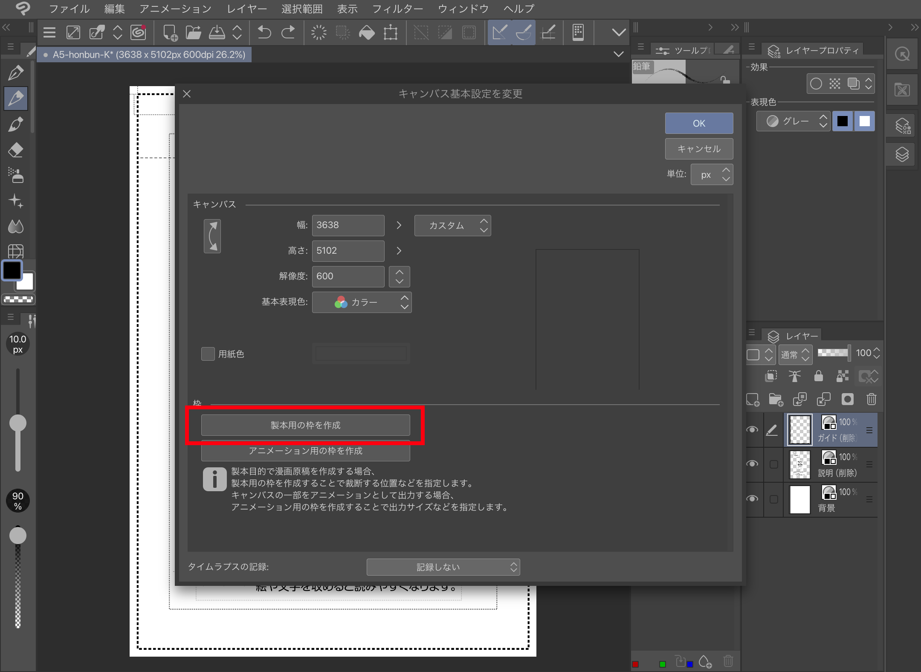Toggle border effect circle in Layer Property

(816, 84)
